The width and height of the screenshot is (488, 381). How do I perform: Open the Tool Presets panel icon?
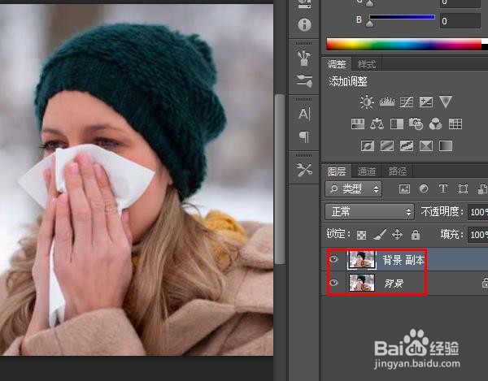tap(304, 170)
